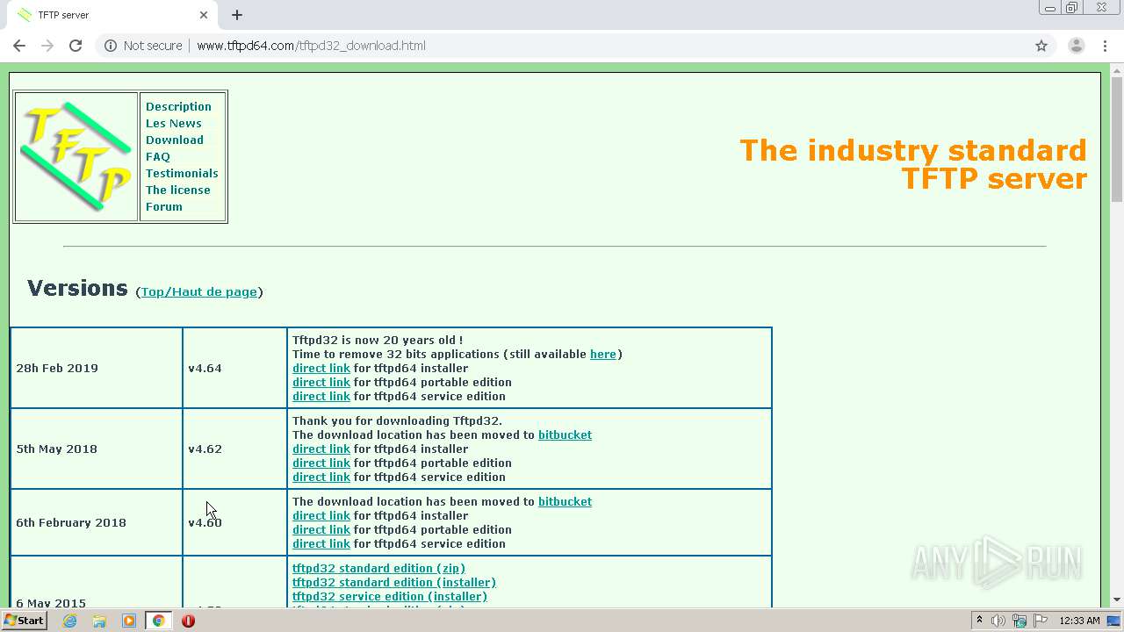The image size is (1124, 632).
Task: Open The license page
Action: pyautogui.click(x=177, y=190)
